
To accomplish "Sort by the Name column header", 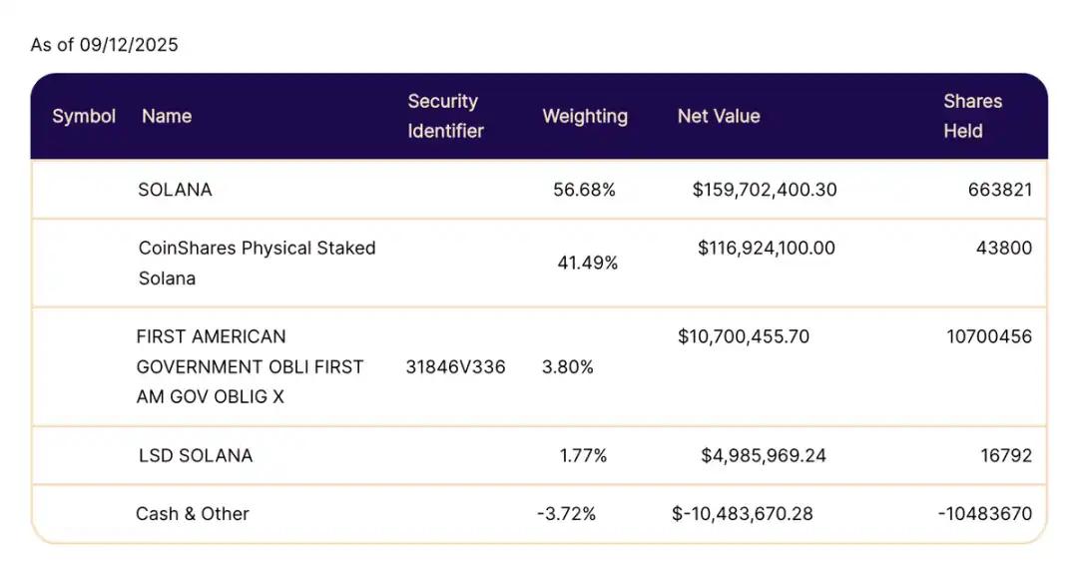I will [x=167, y=116].
